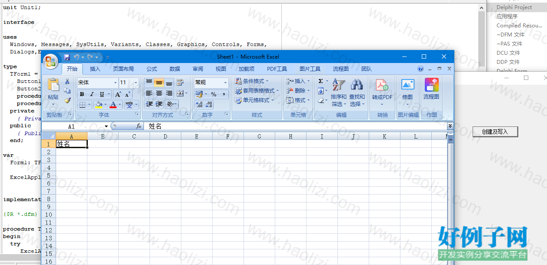Click Excel help question mark icon
Screen dimensions: 547x265
coord(420,69)
